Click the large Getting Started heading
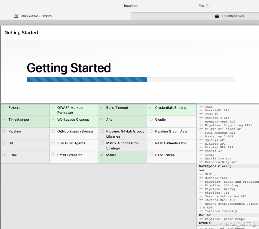The width and height of the screenshot is (259, 229). tap(69, 68)
